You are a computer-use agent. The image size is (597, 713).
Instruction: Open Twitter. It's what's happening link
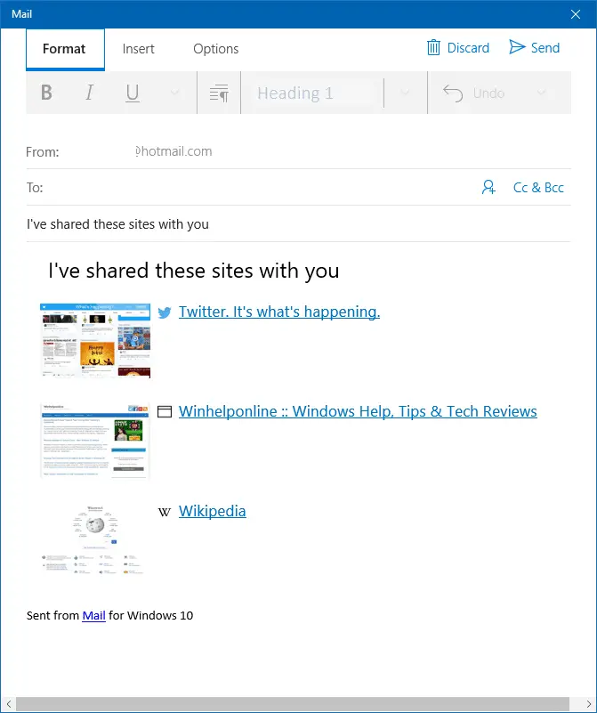point(279,312)
